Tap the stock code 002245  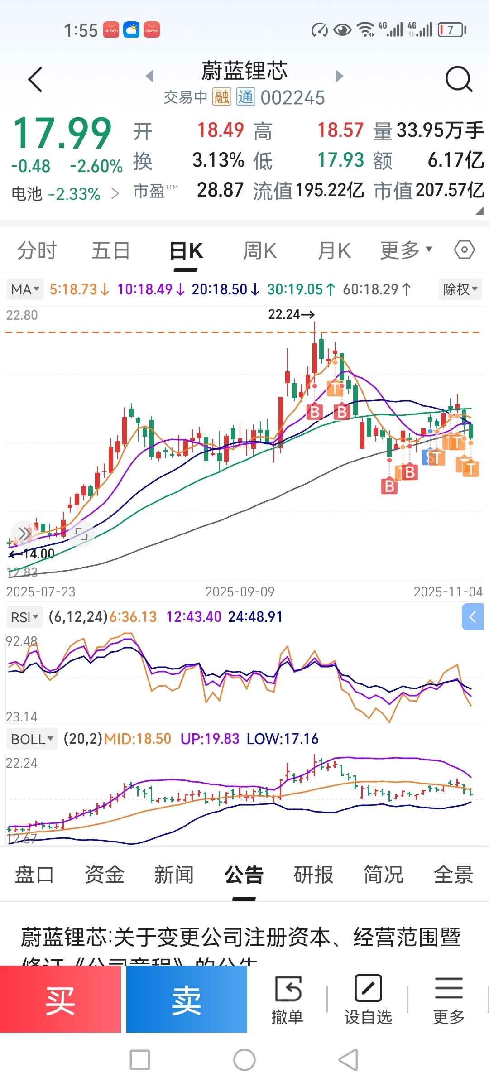(292, 98)
